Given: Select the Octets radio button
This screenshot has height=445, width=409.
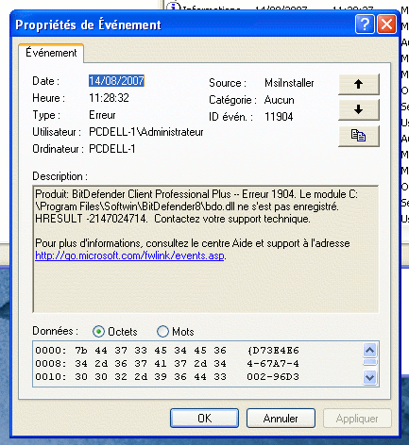Looking at the screenshot, I should 98,332.
